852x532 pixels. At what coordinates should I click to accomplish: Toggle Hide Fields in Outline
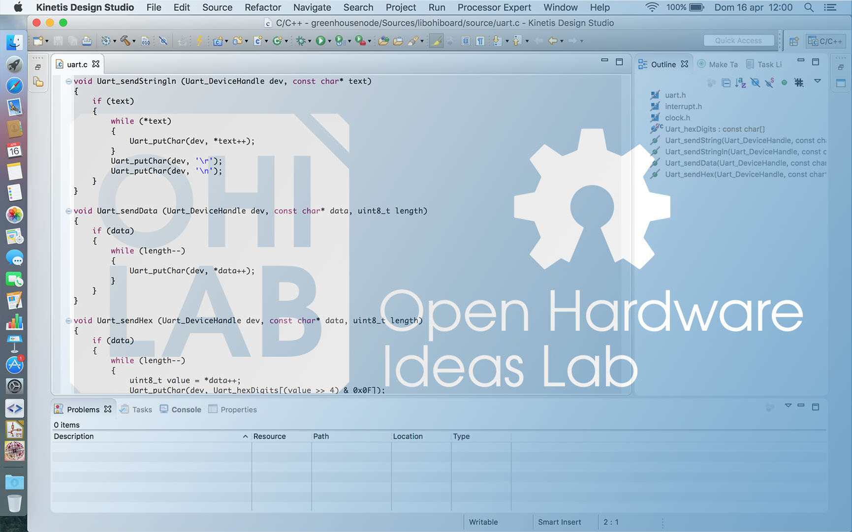755,83
